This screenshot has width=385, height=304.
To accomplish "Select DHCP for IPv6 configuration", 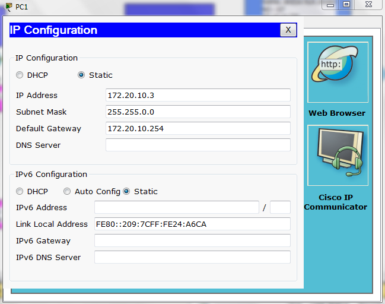I will pyautogui.click(x=20, y=191).
